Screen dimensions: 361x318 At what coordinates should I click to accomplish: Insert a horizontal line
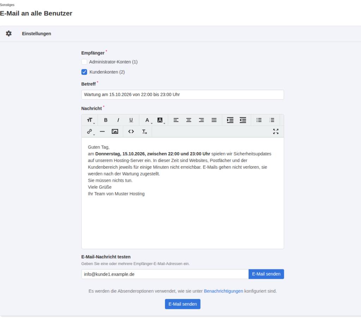[102, 132]
